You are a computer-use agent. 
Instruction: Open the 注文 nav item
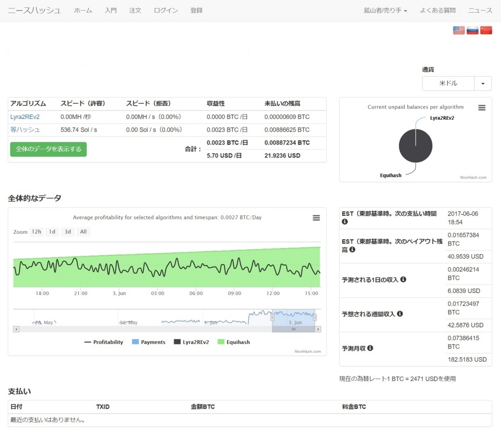(135, 11)
